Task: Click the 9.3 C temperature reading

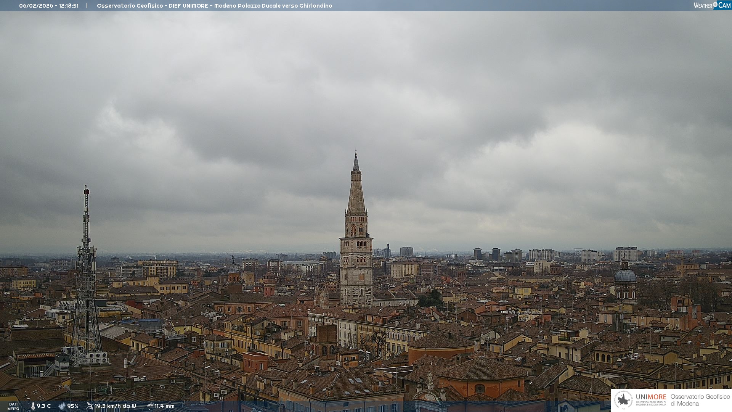Action: (44, 406)
